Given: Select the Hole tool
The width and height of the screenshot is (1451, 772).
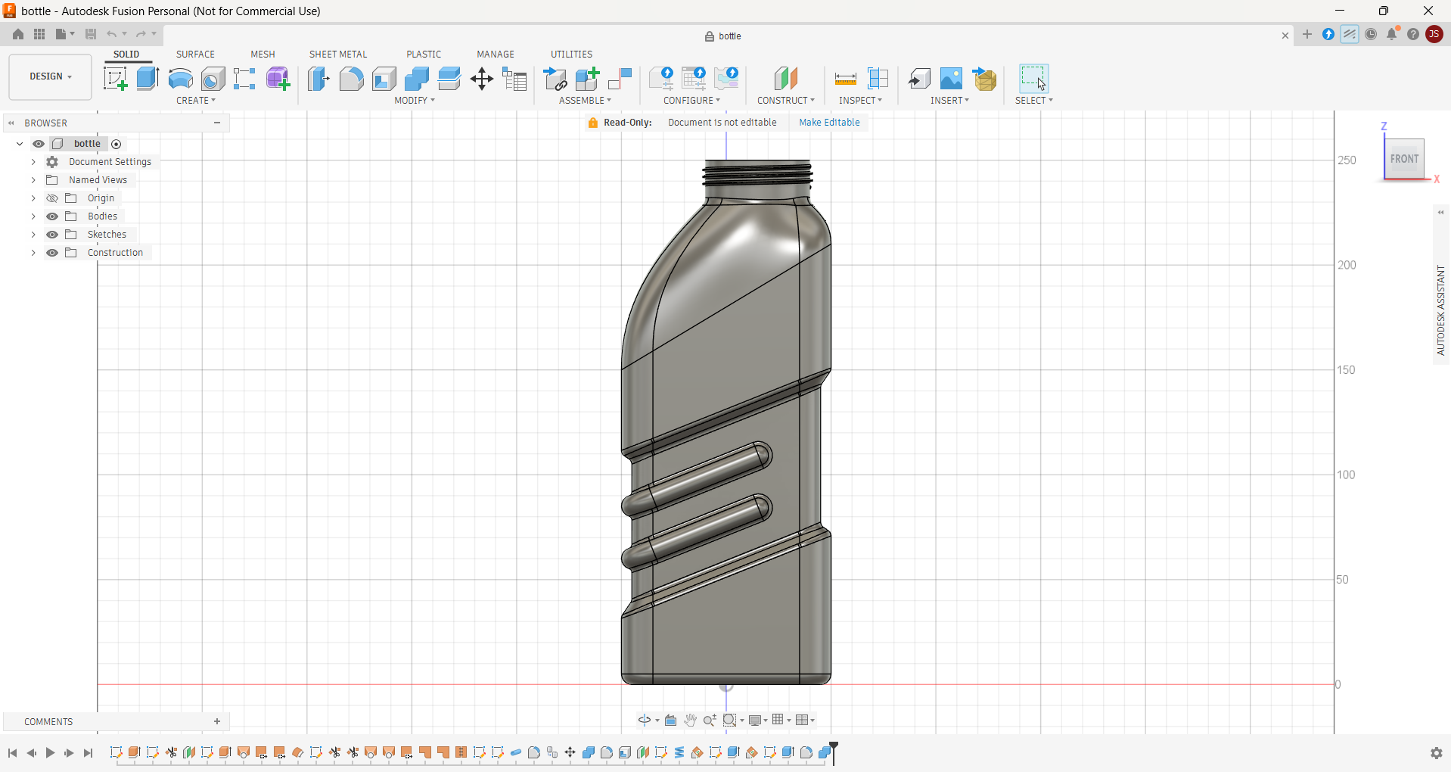Looking at the screenshot, I should click(213, 79).
